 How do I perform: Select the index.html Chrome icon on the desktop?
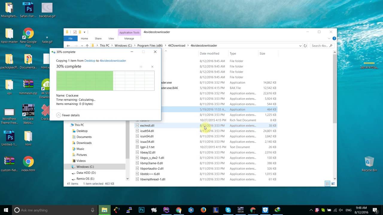(28, 164)
